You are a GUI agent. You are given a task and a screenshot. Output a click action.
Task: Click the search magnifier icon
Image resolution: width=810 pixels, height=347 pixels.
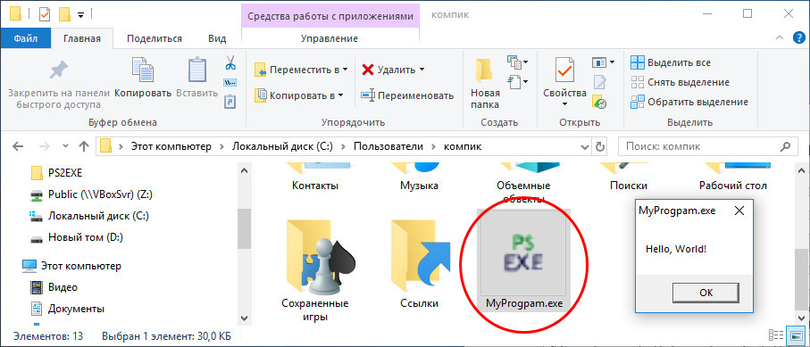[785, 146]
